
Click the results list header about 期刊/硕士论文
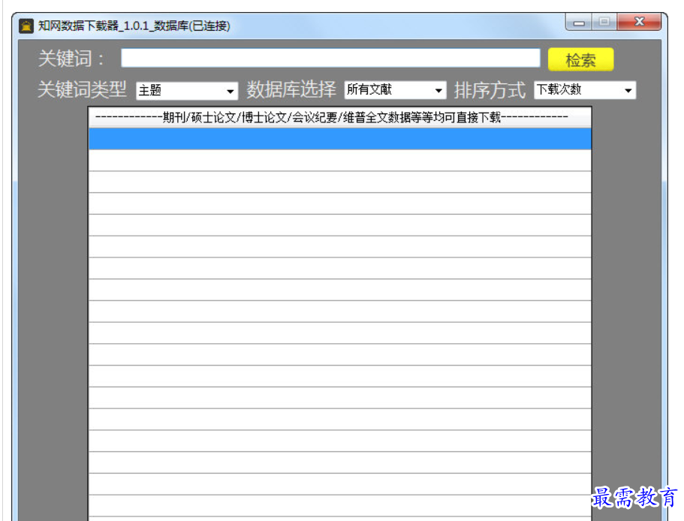[x=340, y=117]
